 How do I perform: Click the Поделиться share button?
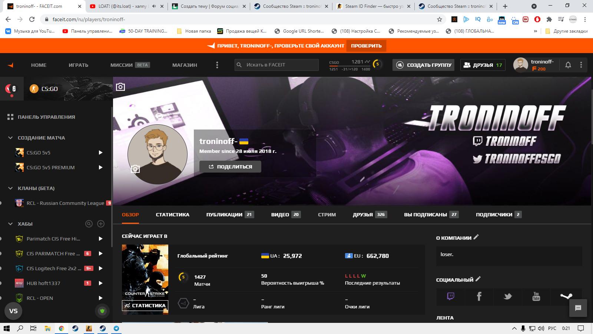pos(230,167)
